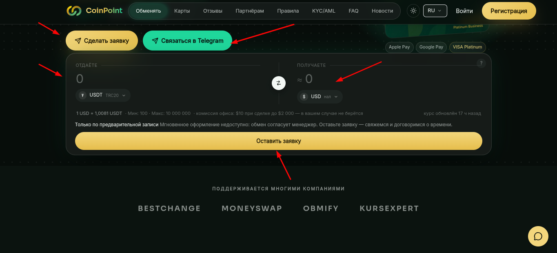Screen dimensions: 557x253
Task: Go to the Карты menu item
Action: [x=182, y=11]
